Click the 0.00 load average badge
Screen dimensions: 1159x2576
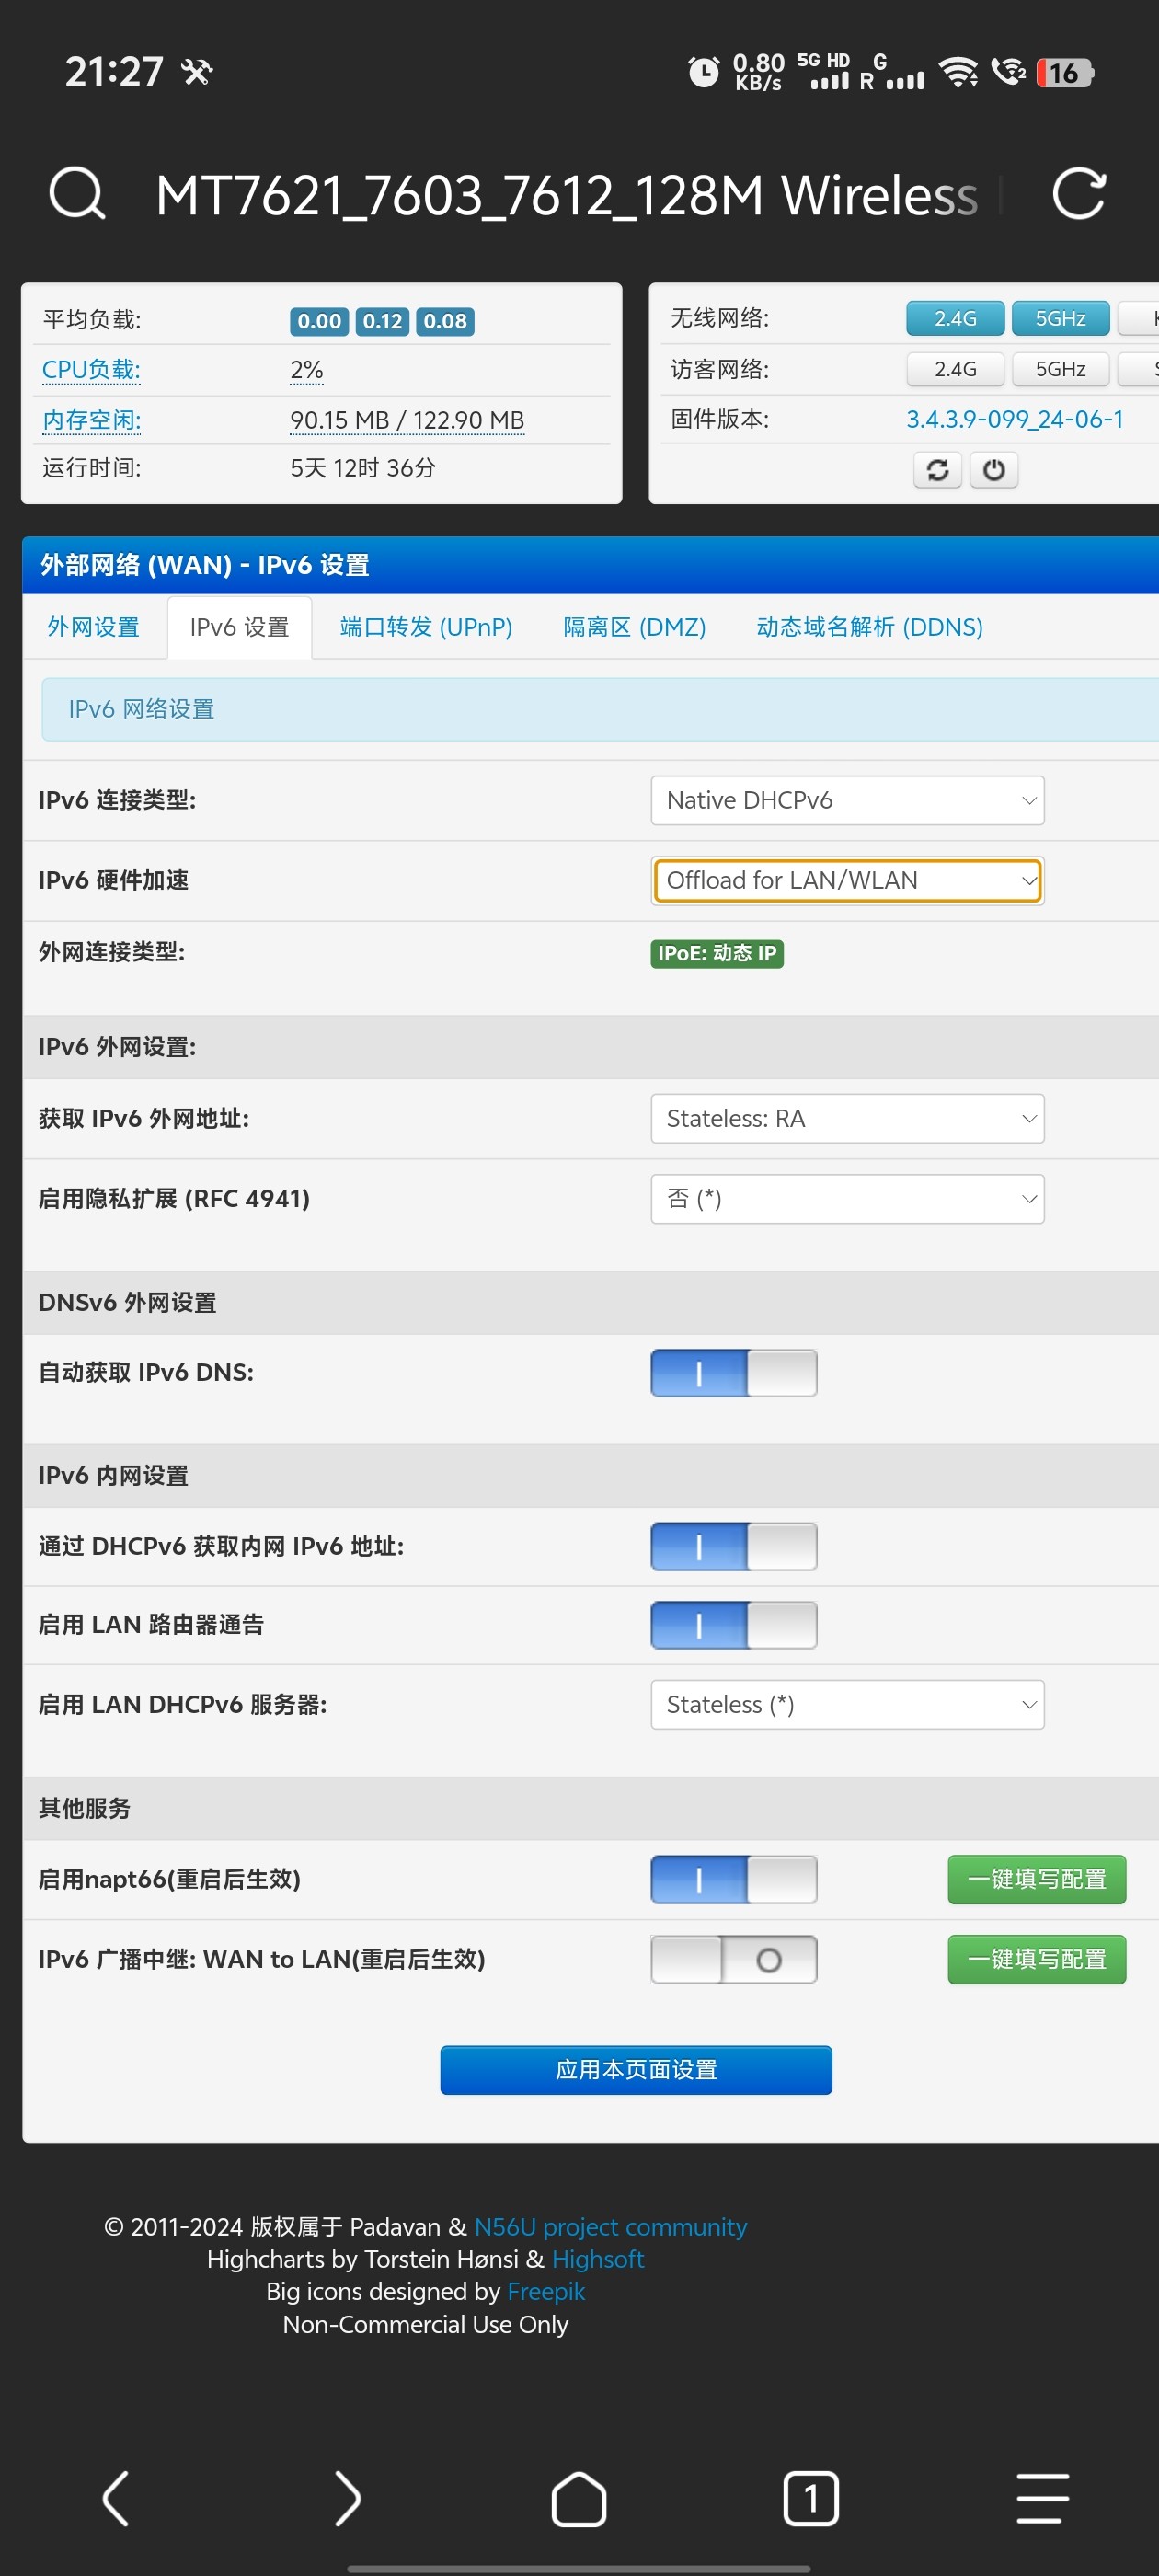click(319, 321)
